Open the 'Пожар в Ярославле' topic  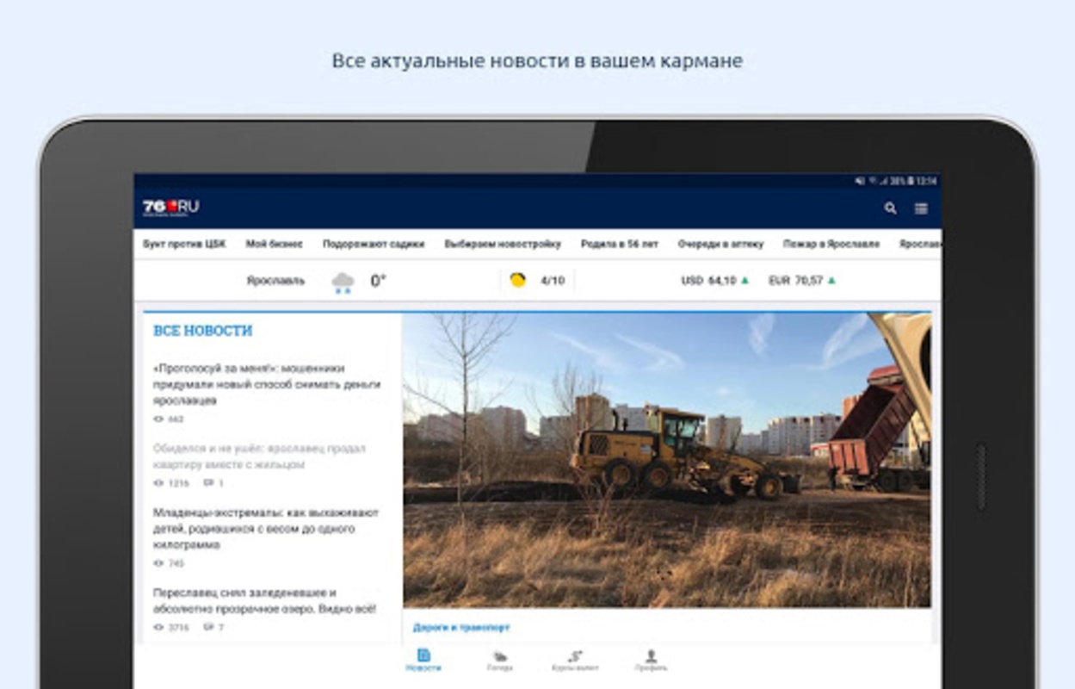coord(831,244)
